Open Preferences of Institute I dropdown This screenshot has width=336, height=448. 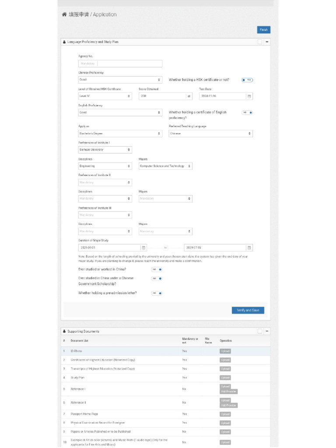(x=105, y=150)
